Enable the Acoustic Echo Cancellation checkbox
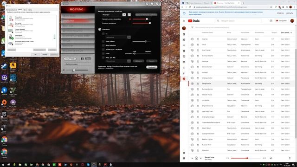 pyautogui.click(x=103, y=50)
